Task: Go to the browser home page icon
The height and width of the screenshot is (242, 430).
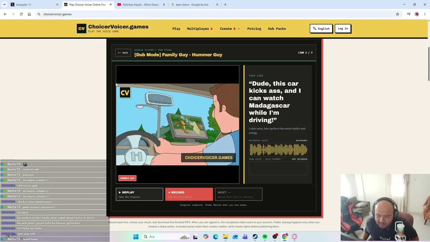Action: 29,14
